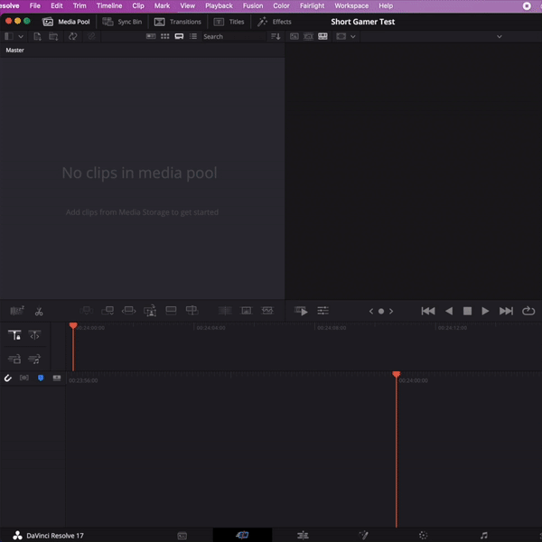Screen dimensions: 542x542
Task: Click the Close Up edit icon
Action: click(x=150, y=311)
